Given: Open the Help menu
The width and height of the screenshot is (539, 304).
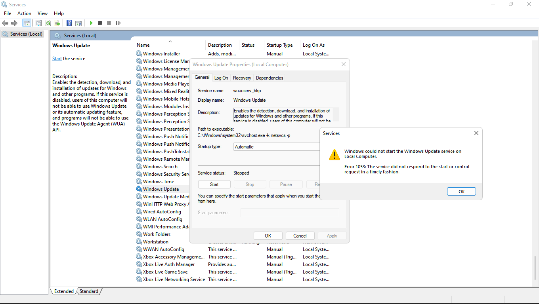Looking at the screenshot, I should pos(59,13).
